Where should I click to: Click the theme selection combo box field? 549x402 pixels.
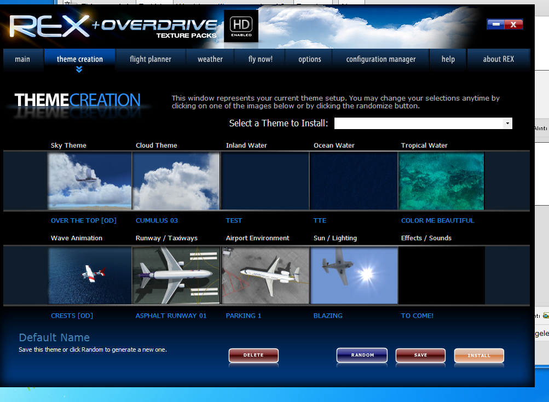[x=423, y=123]
